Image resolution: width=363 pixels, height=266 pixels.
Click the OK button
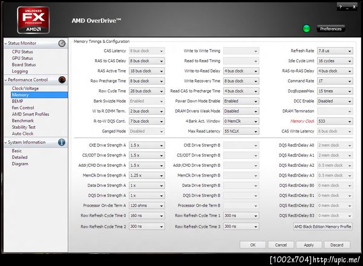click(x=252, y=245)
